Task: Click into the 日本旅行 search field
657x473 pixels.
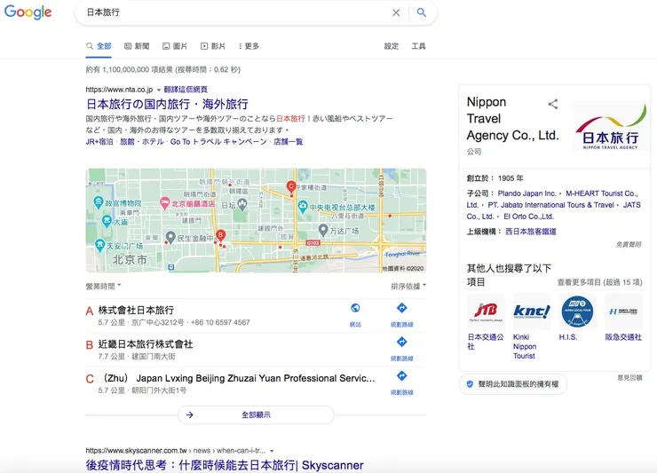Action: coord(234,12)
